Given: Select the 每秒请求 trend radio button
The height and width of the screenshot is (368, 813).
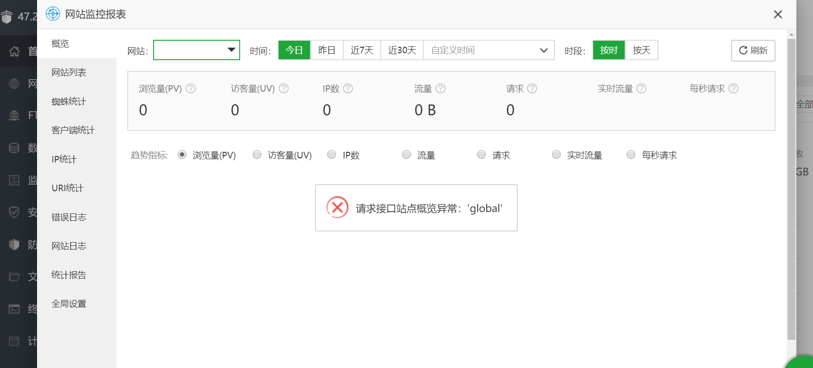Looking at the screenshot, I should (x=631, y=155).
